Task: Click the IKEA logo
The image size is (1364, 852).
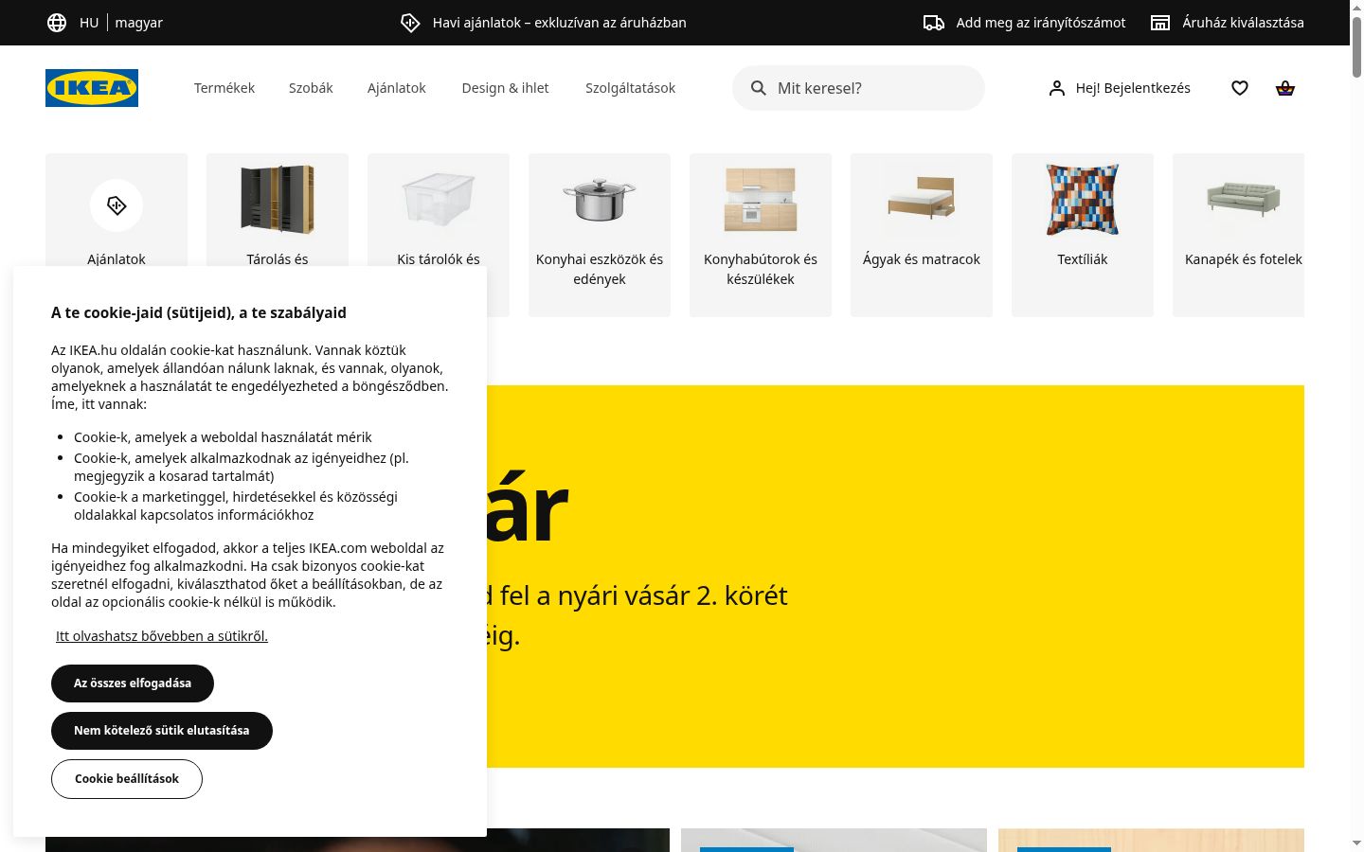Action: (92, 88)
